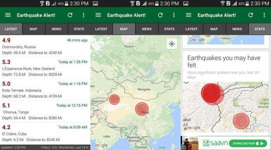Screen dimensions: 271x150
Task: Tap 'Earthquakes you may have felt' heading
Action: tap(224, 61)
